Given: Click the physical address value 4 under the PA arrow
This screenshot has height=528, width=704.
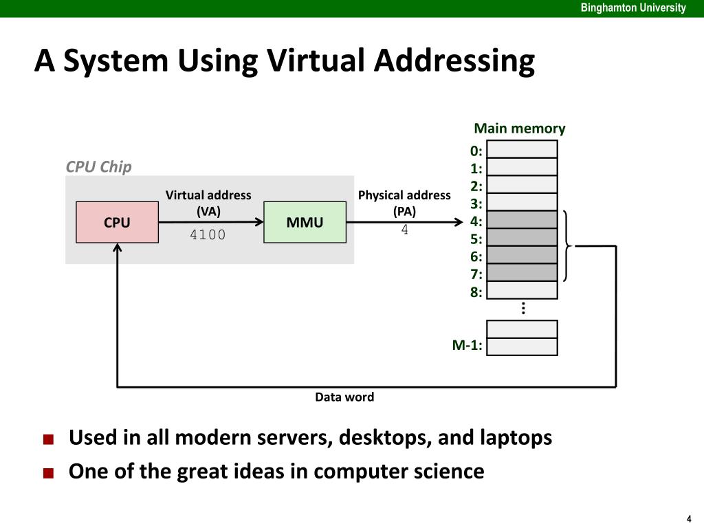Looking at the screenshot, I should 404,230.
